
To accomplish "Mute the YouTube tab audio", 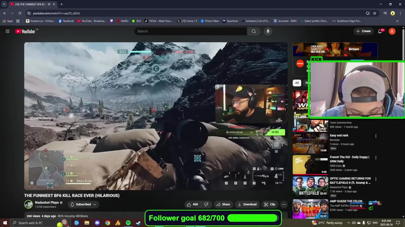I will tap(49, 4).
